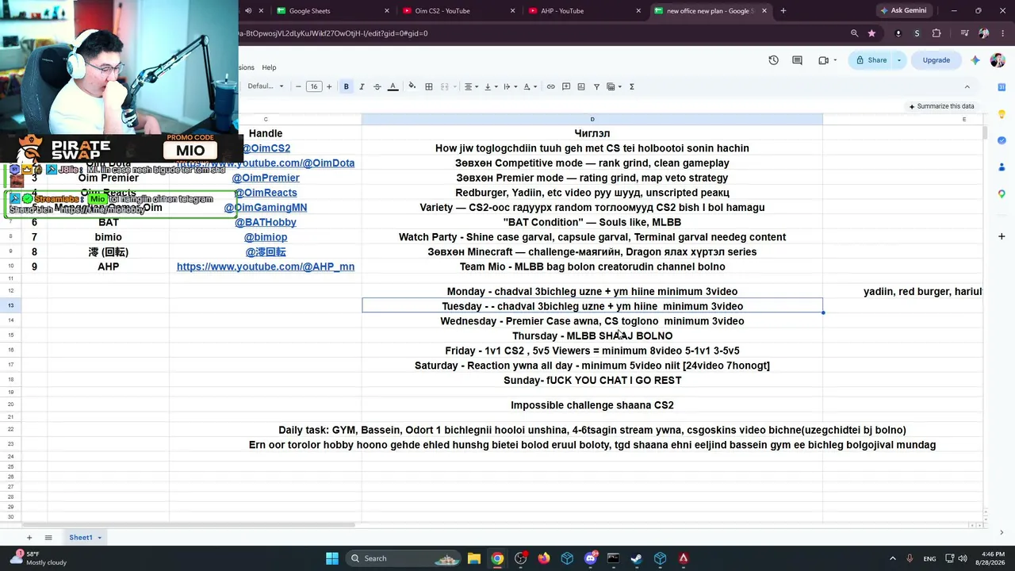The height and width of the screenshot is (571, 1015).
Task: Open Discord from the taskbar
Action: 590,558
